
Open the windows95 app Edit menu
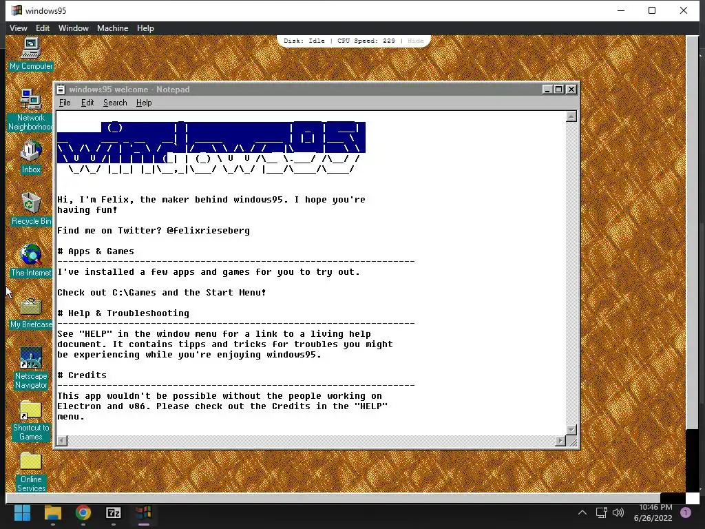[x=43, y=28]
